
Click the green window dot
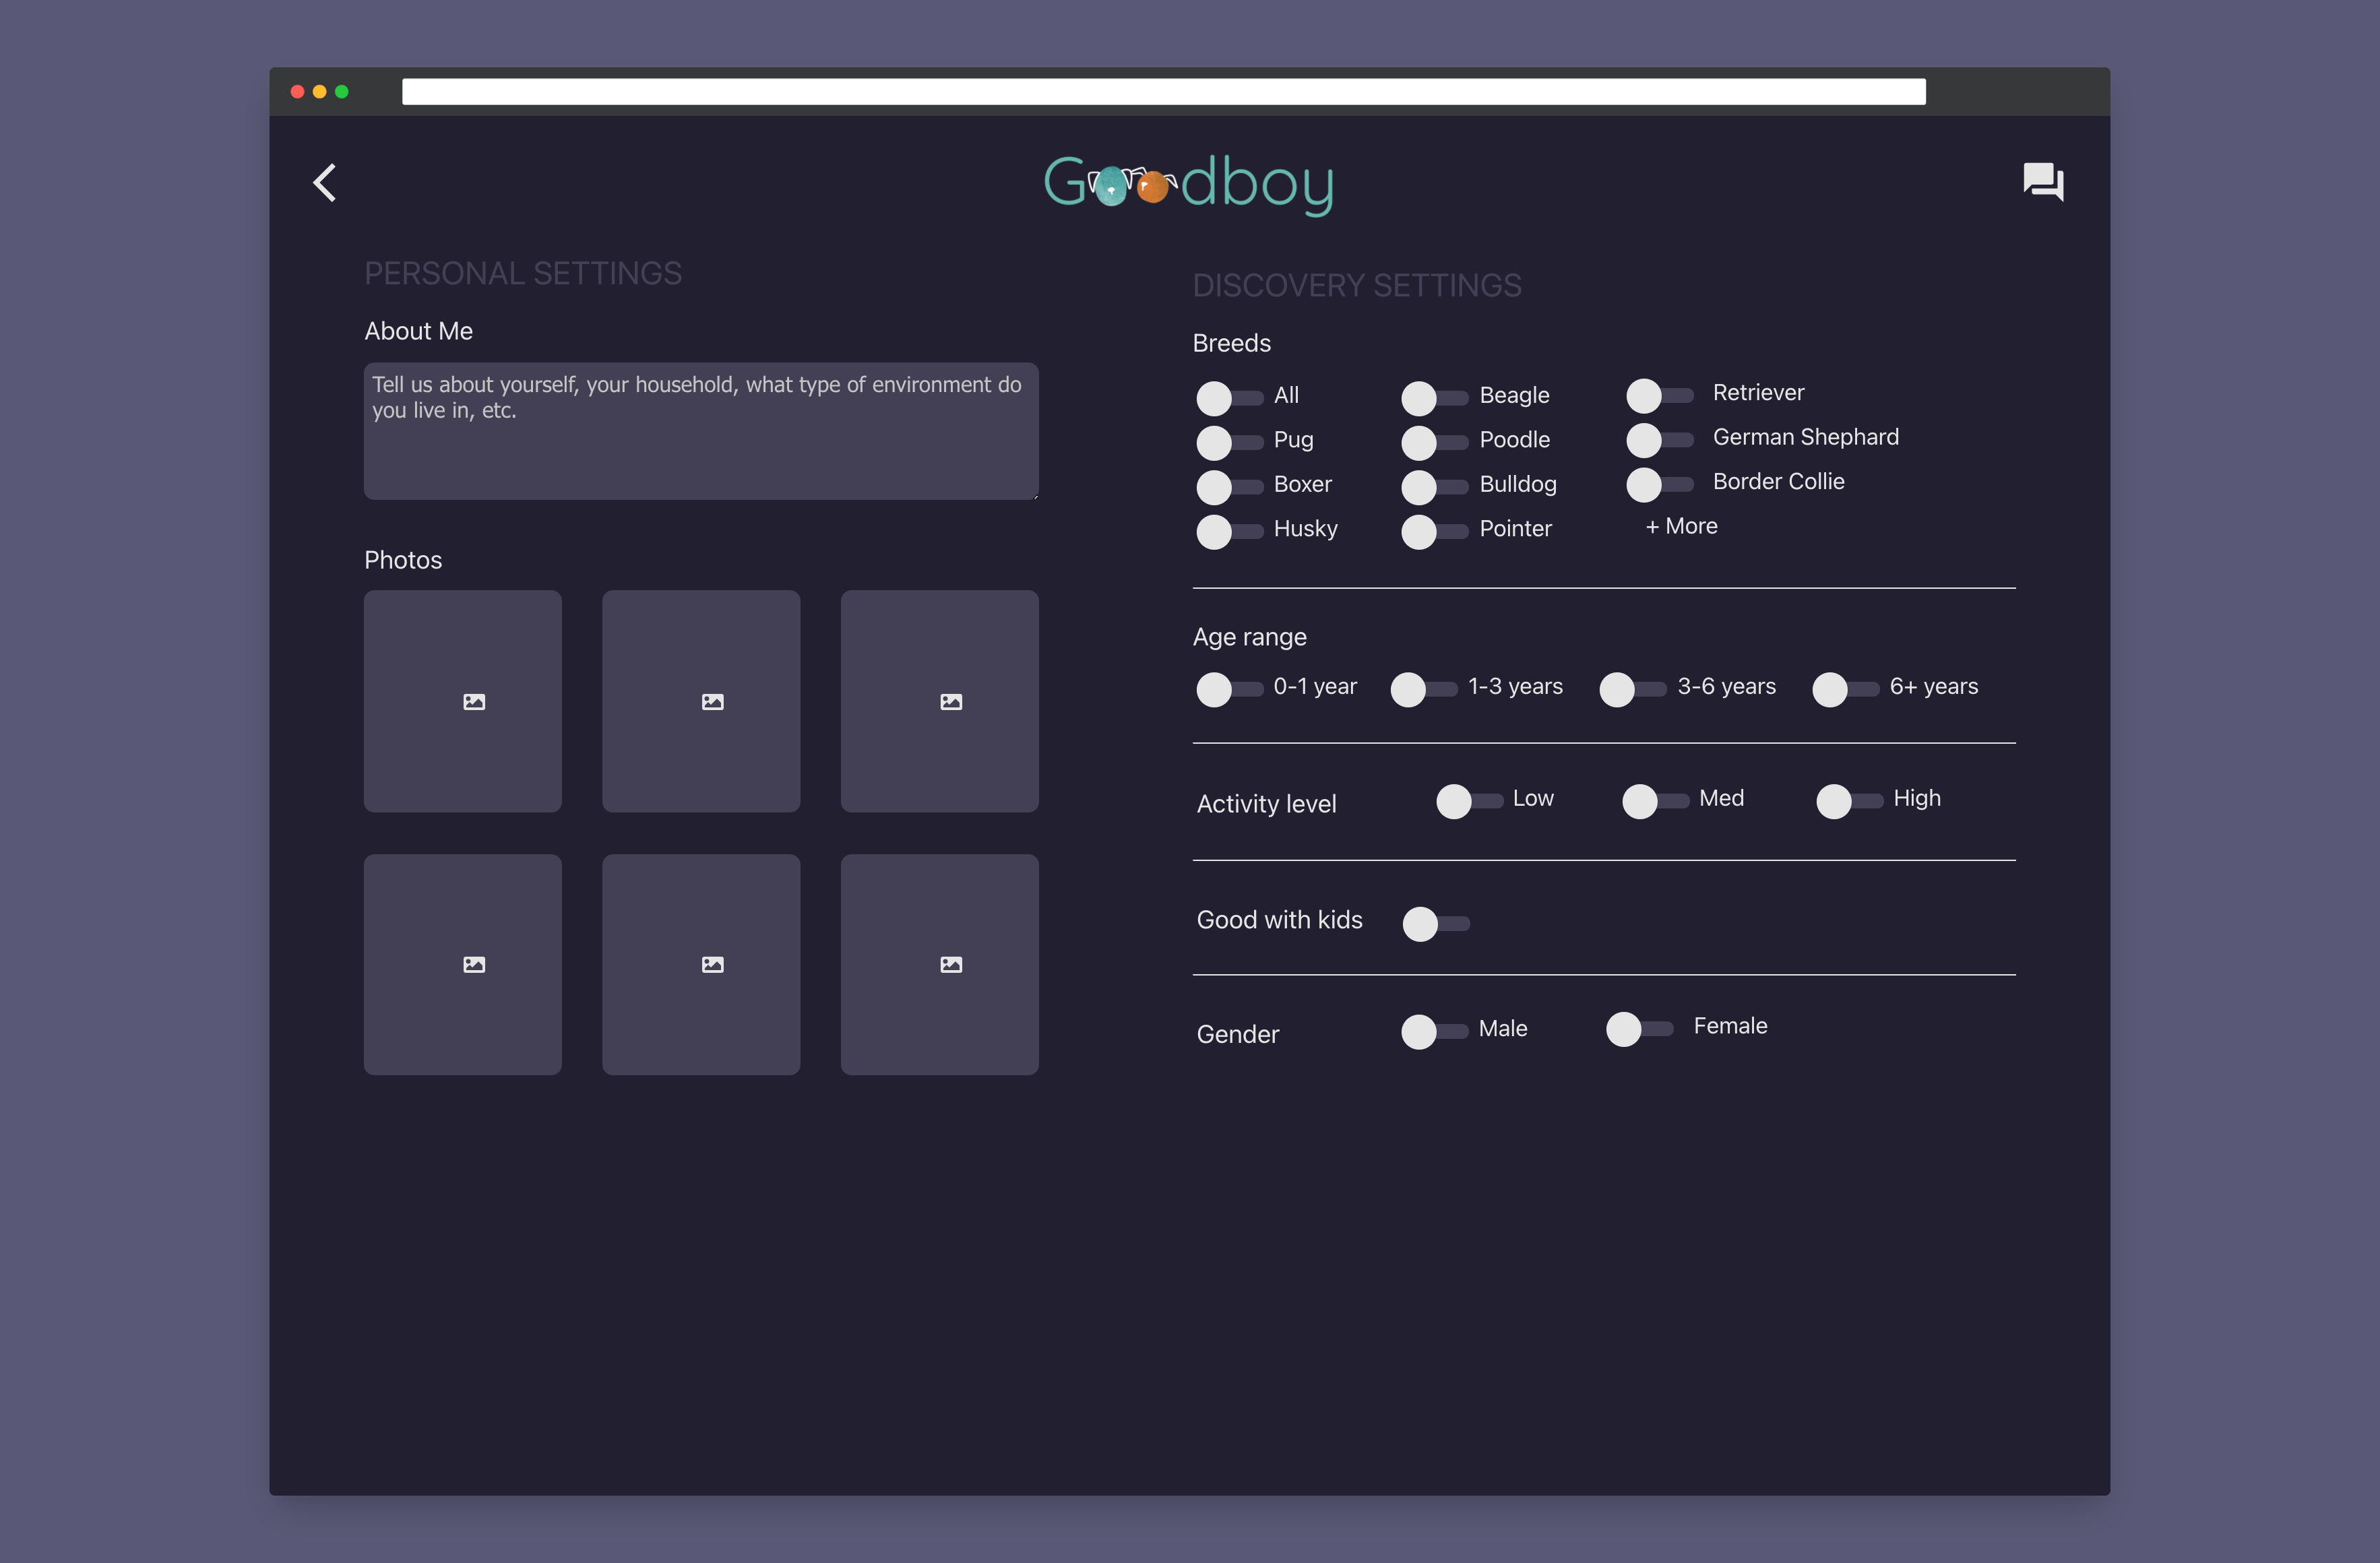[x=342, y=92]
